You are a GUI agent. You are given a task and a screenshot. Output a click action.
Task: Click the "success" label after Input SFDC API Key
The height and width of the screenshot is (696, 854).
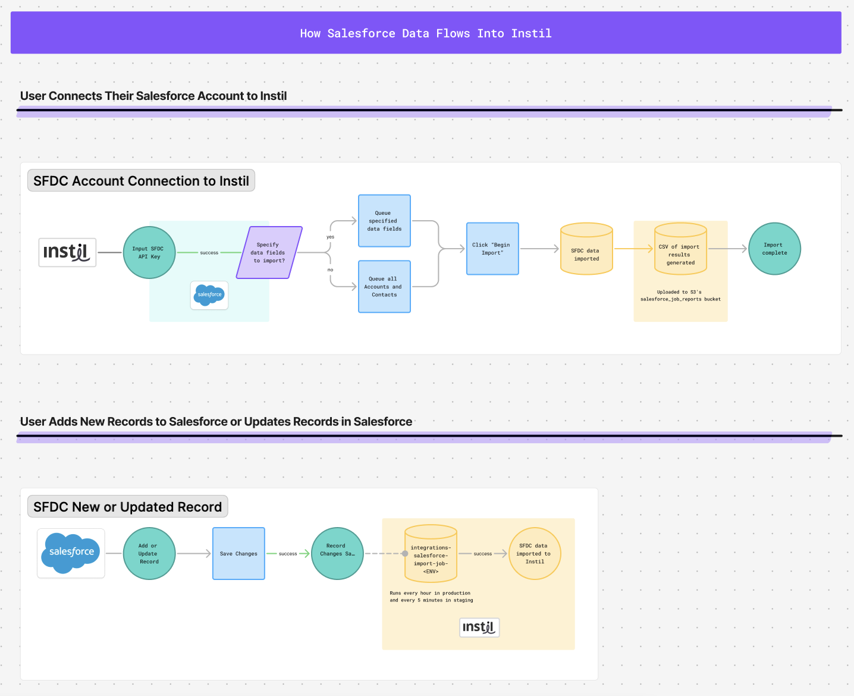point(209,253)
